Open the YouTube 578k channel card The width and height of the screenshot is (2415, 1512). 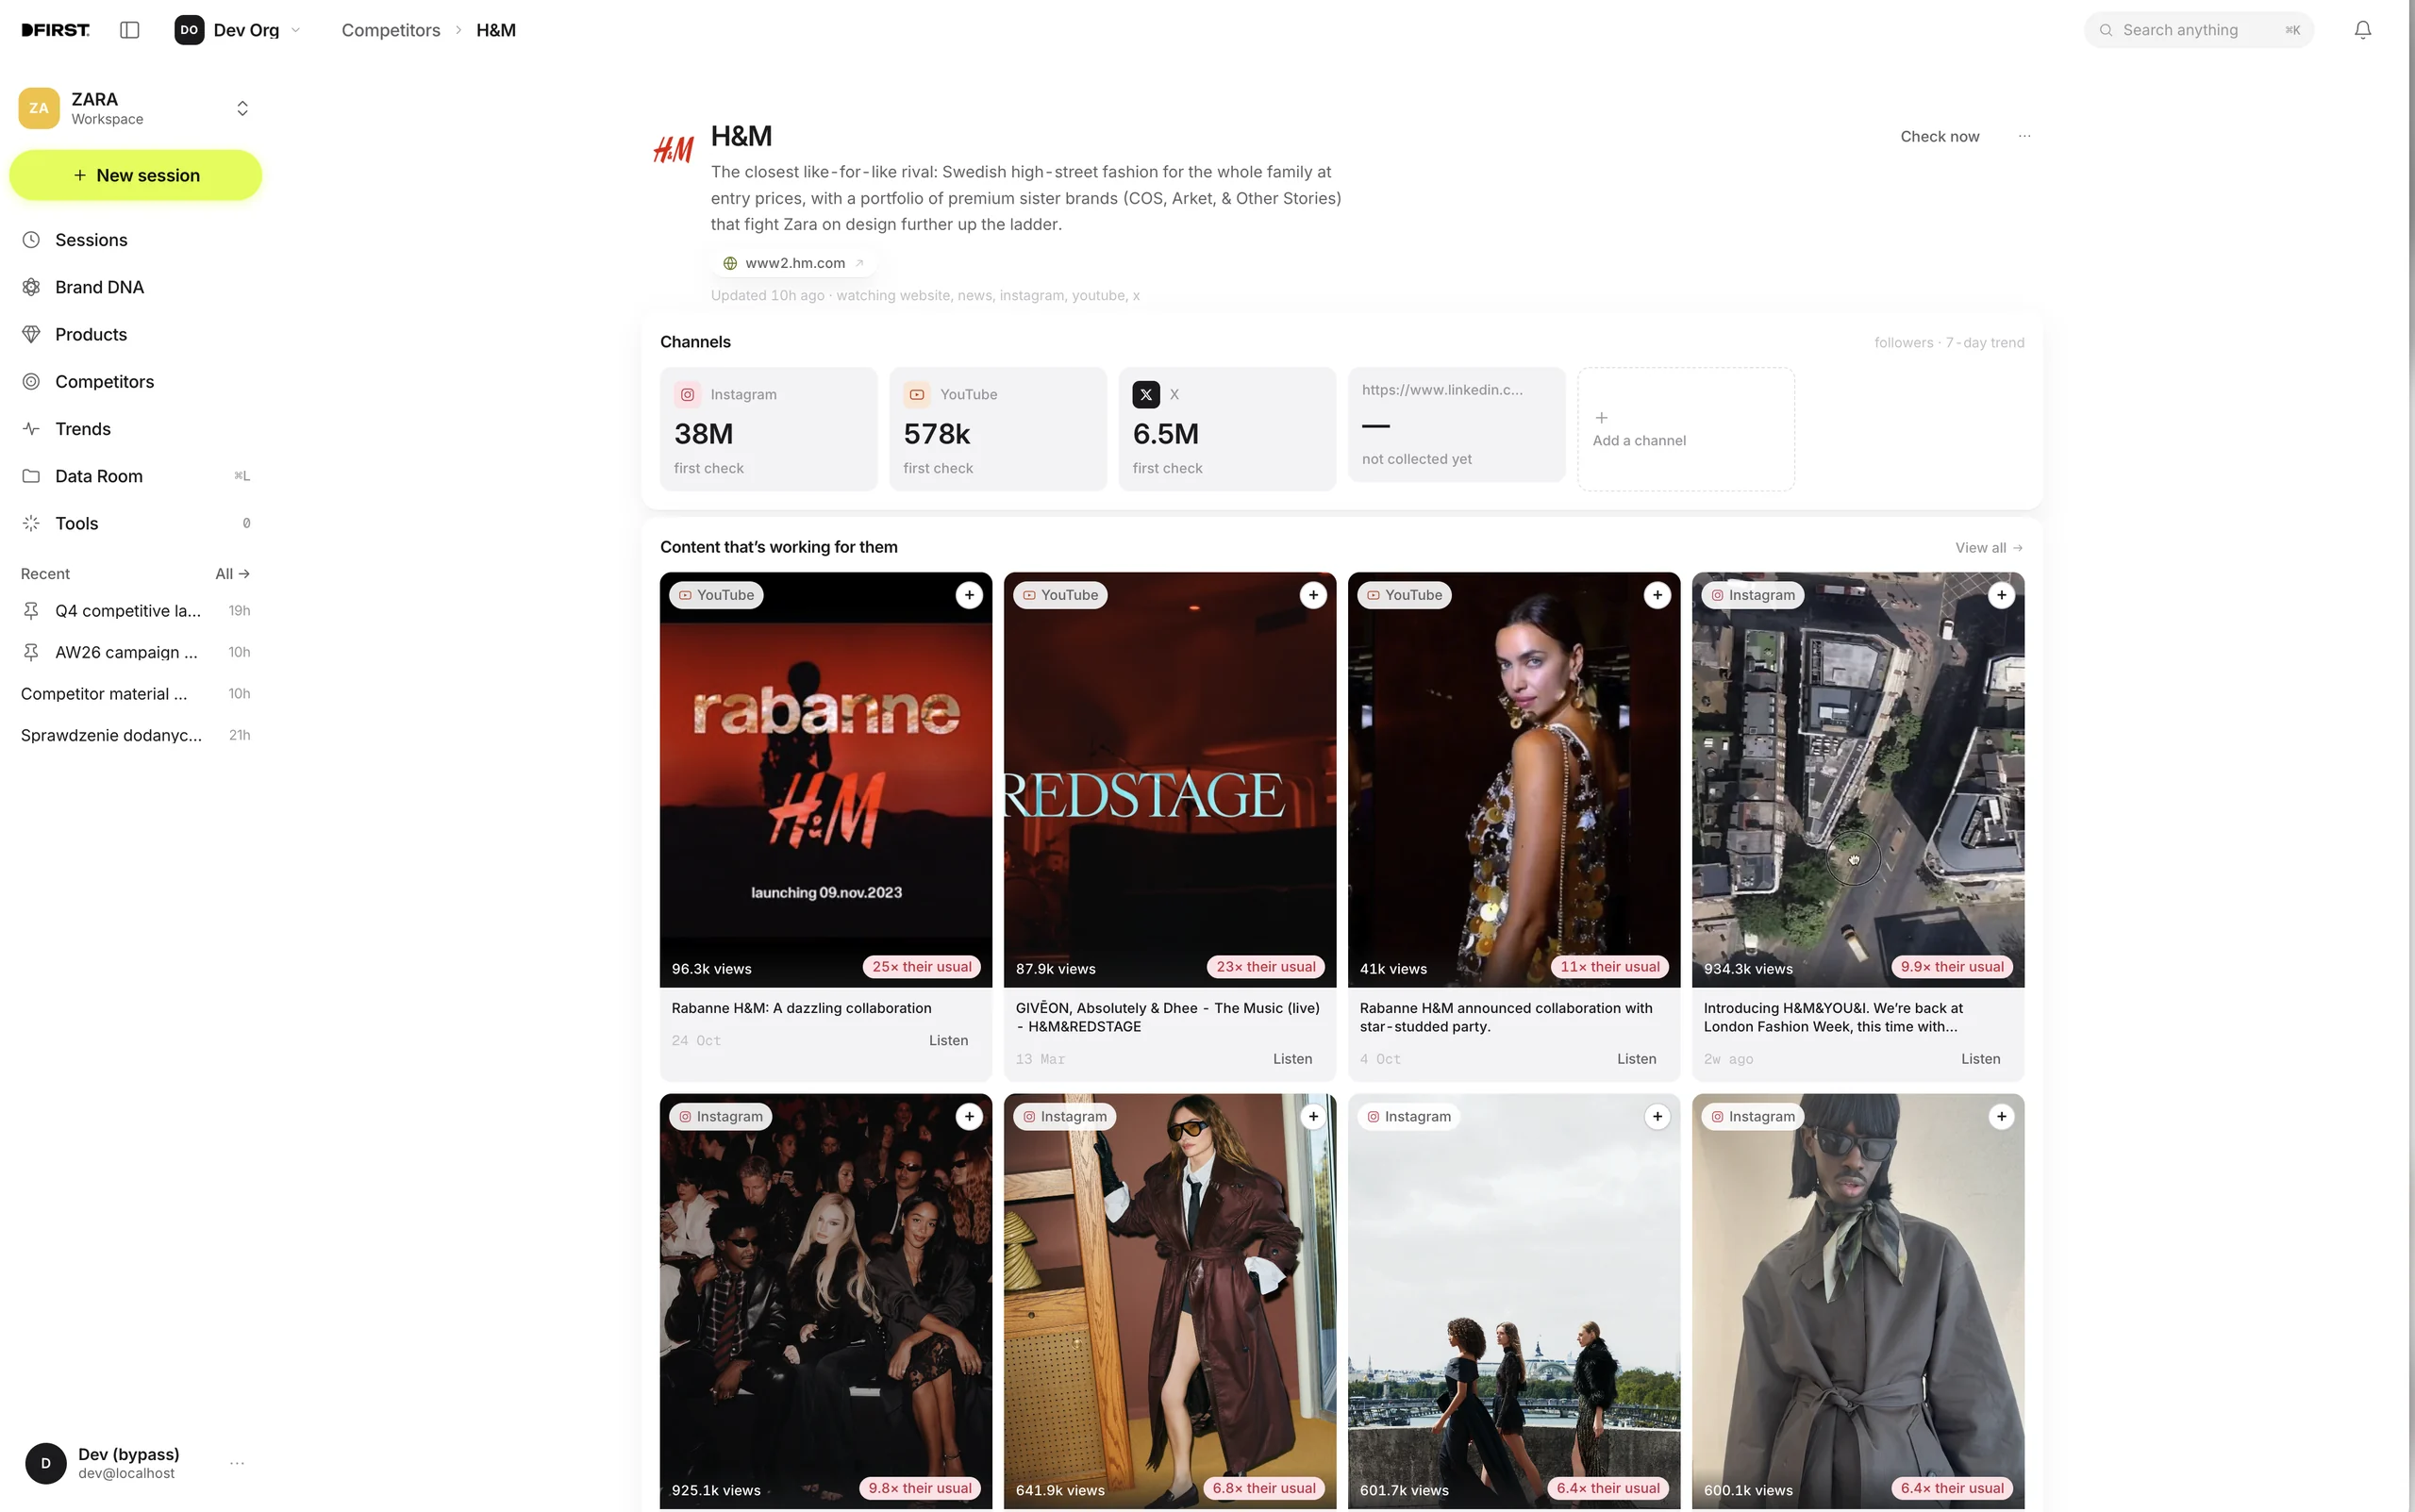[998, 429]
